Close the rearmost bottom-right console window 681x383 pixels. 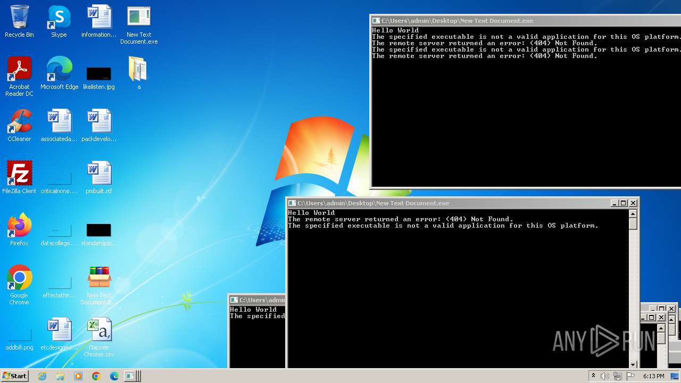671,309
